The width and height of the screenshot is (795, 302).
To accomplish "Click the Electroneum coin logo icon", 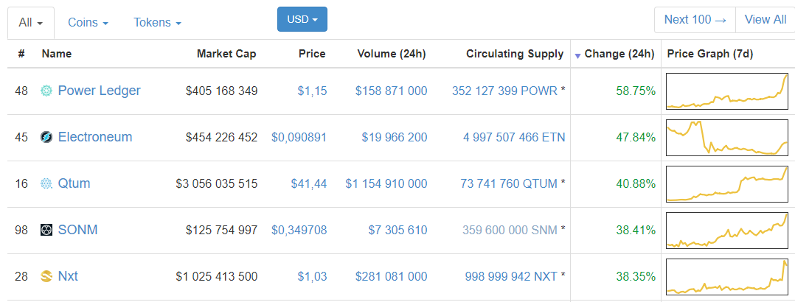I will pyautogui.click(x=46, y=137).
